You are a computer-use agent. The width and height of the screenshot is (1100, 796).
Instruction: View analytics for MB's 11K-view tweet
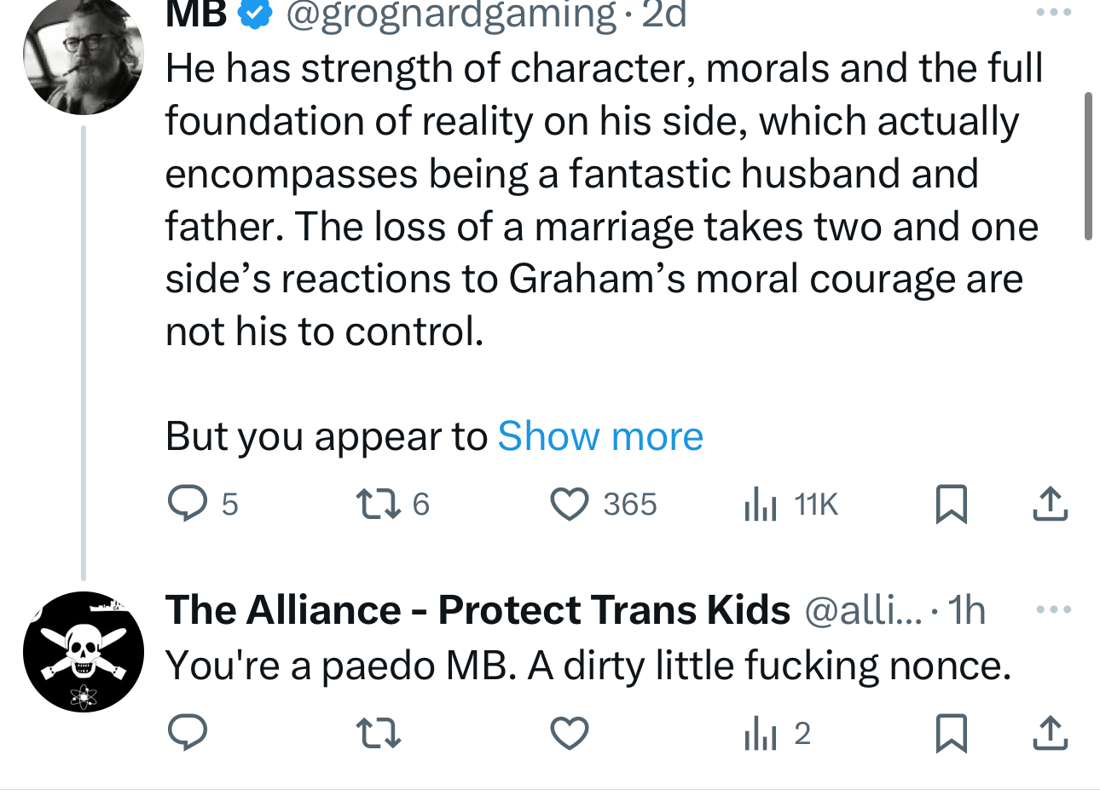point(761,504)
